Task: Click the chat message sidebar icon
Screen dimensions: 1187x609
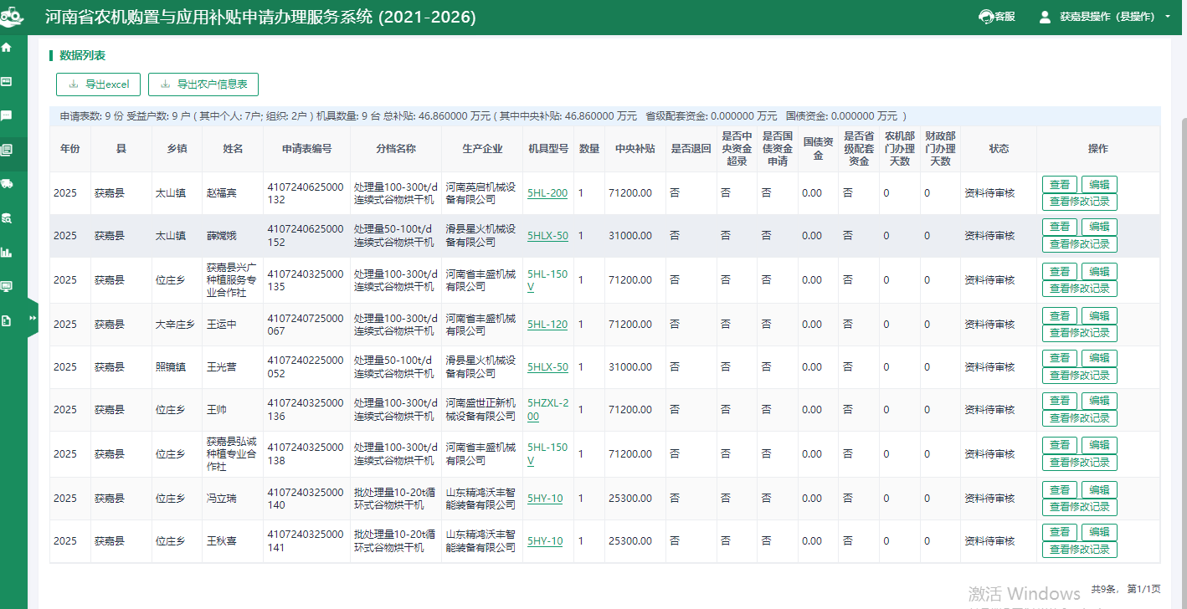Action: 7,115
